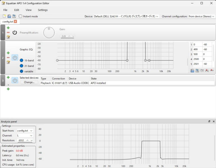The image size is (216, 168).
Task: Remove Graphic EQ filter using minus icon
Action: pos(8,58)
